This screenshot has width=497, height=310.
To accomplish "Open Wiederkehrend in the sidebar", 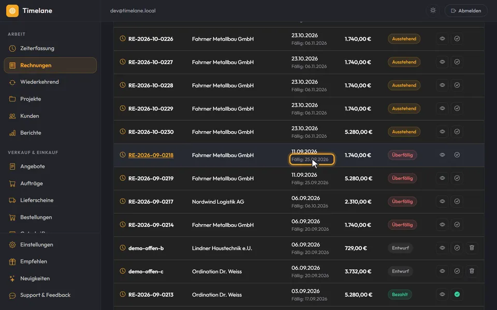I will coord(50,82).
